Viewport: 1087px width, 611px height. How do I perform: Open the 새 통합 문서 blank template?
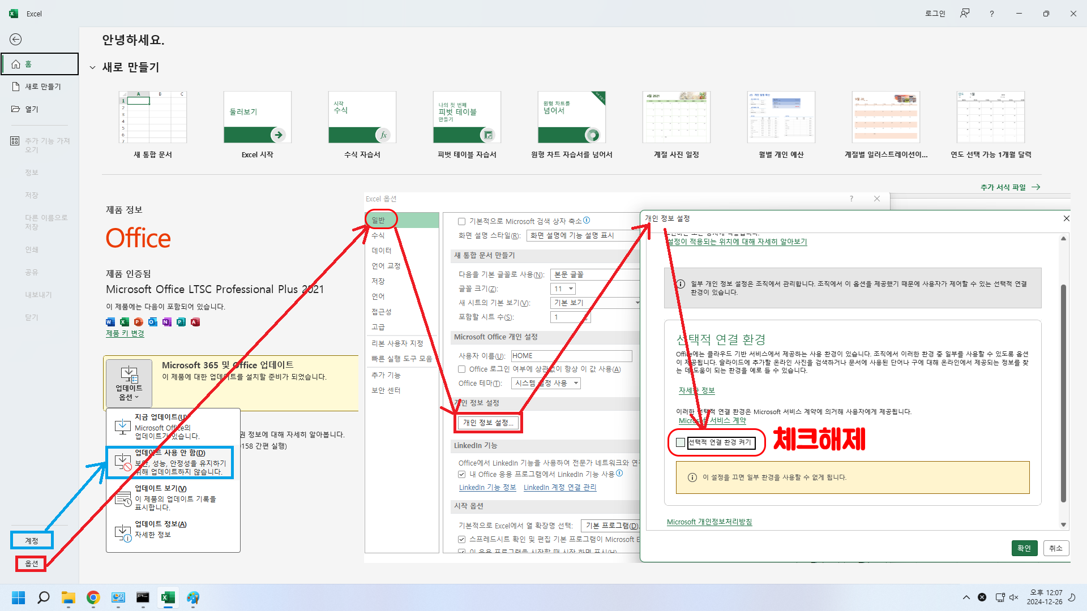pyautogui.click(x=153, y=124)
